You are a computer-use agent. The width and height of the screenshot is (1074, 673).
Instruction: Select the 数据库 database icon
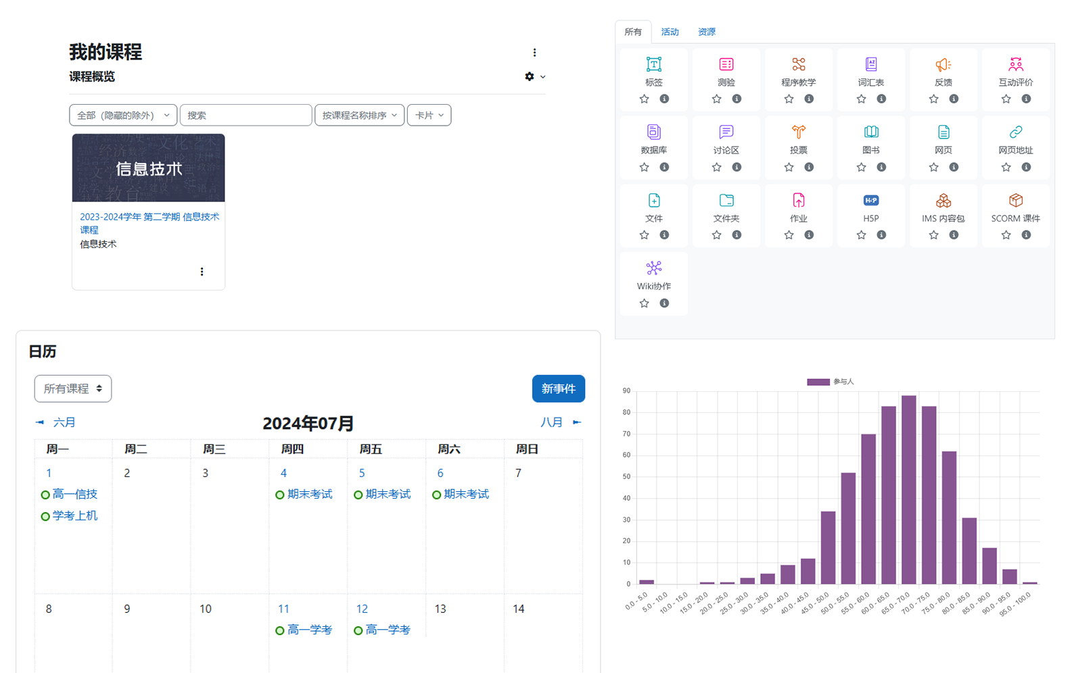click(653, 132)
